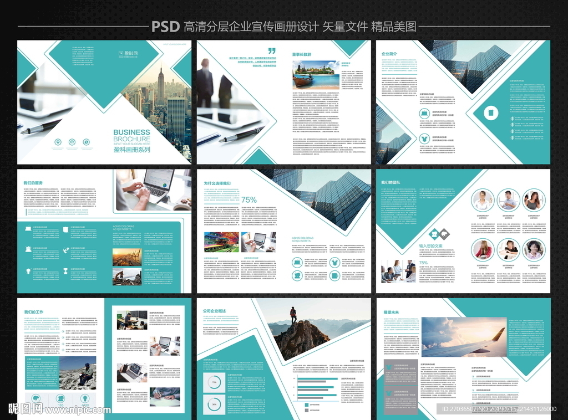Image resolution: width=568 pixels, height=420 pixels.
Task: Click the 展望未来 heading
Action: pos(391,312)
